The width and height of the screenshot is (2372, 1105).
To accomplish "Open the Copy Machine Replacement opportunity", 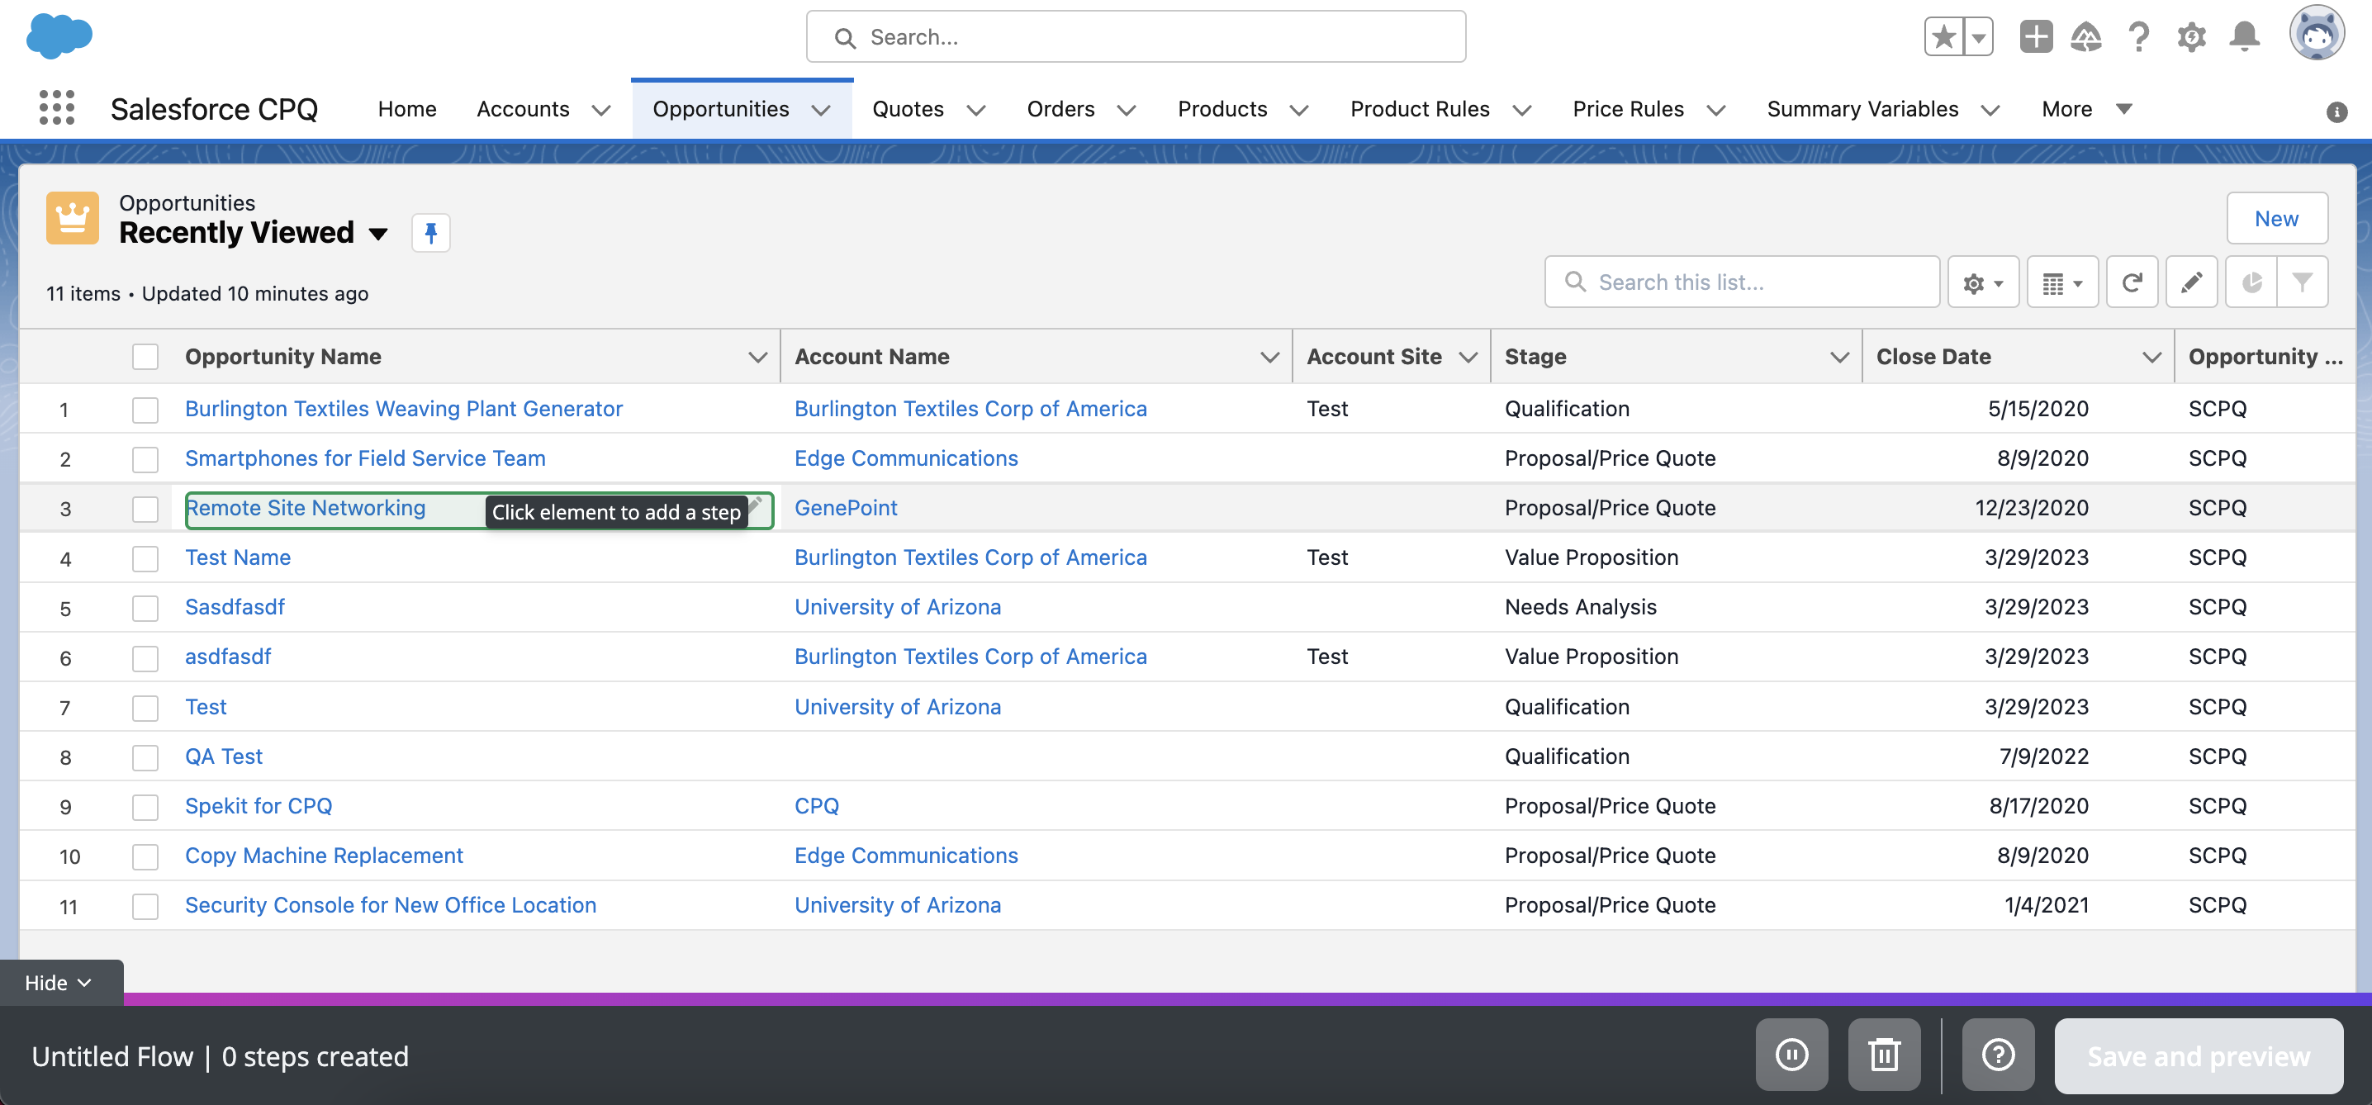I will pyautogui.click(x=323, y=856).
